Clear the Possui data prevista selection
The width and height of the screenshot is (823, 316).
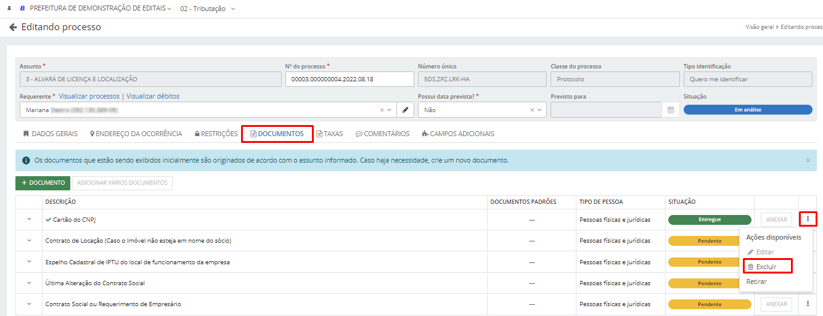pos(531,110)
